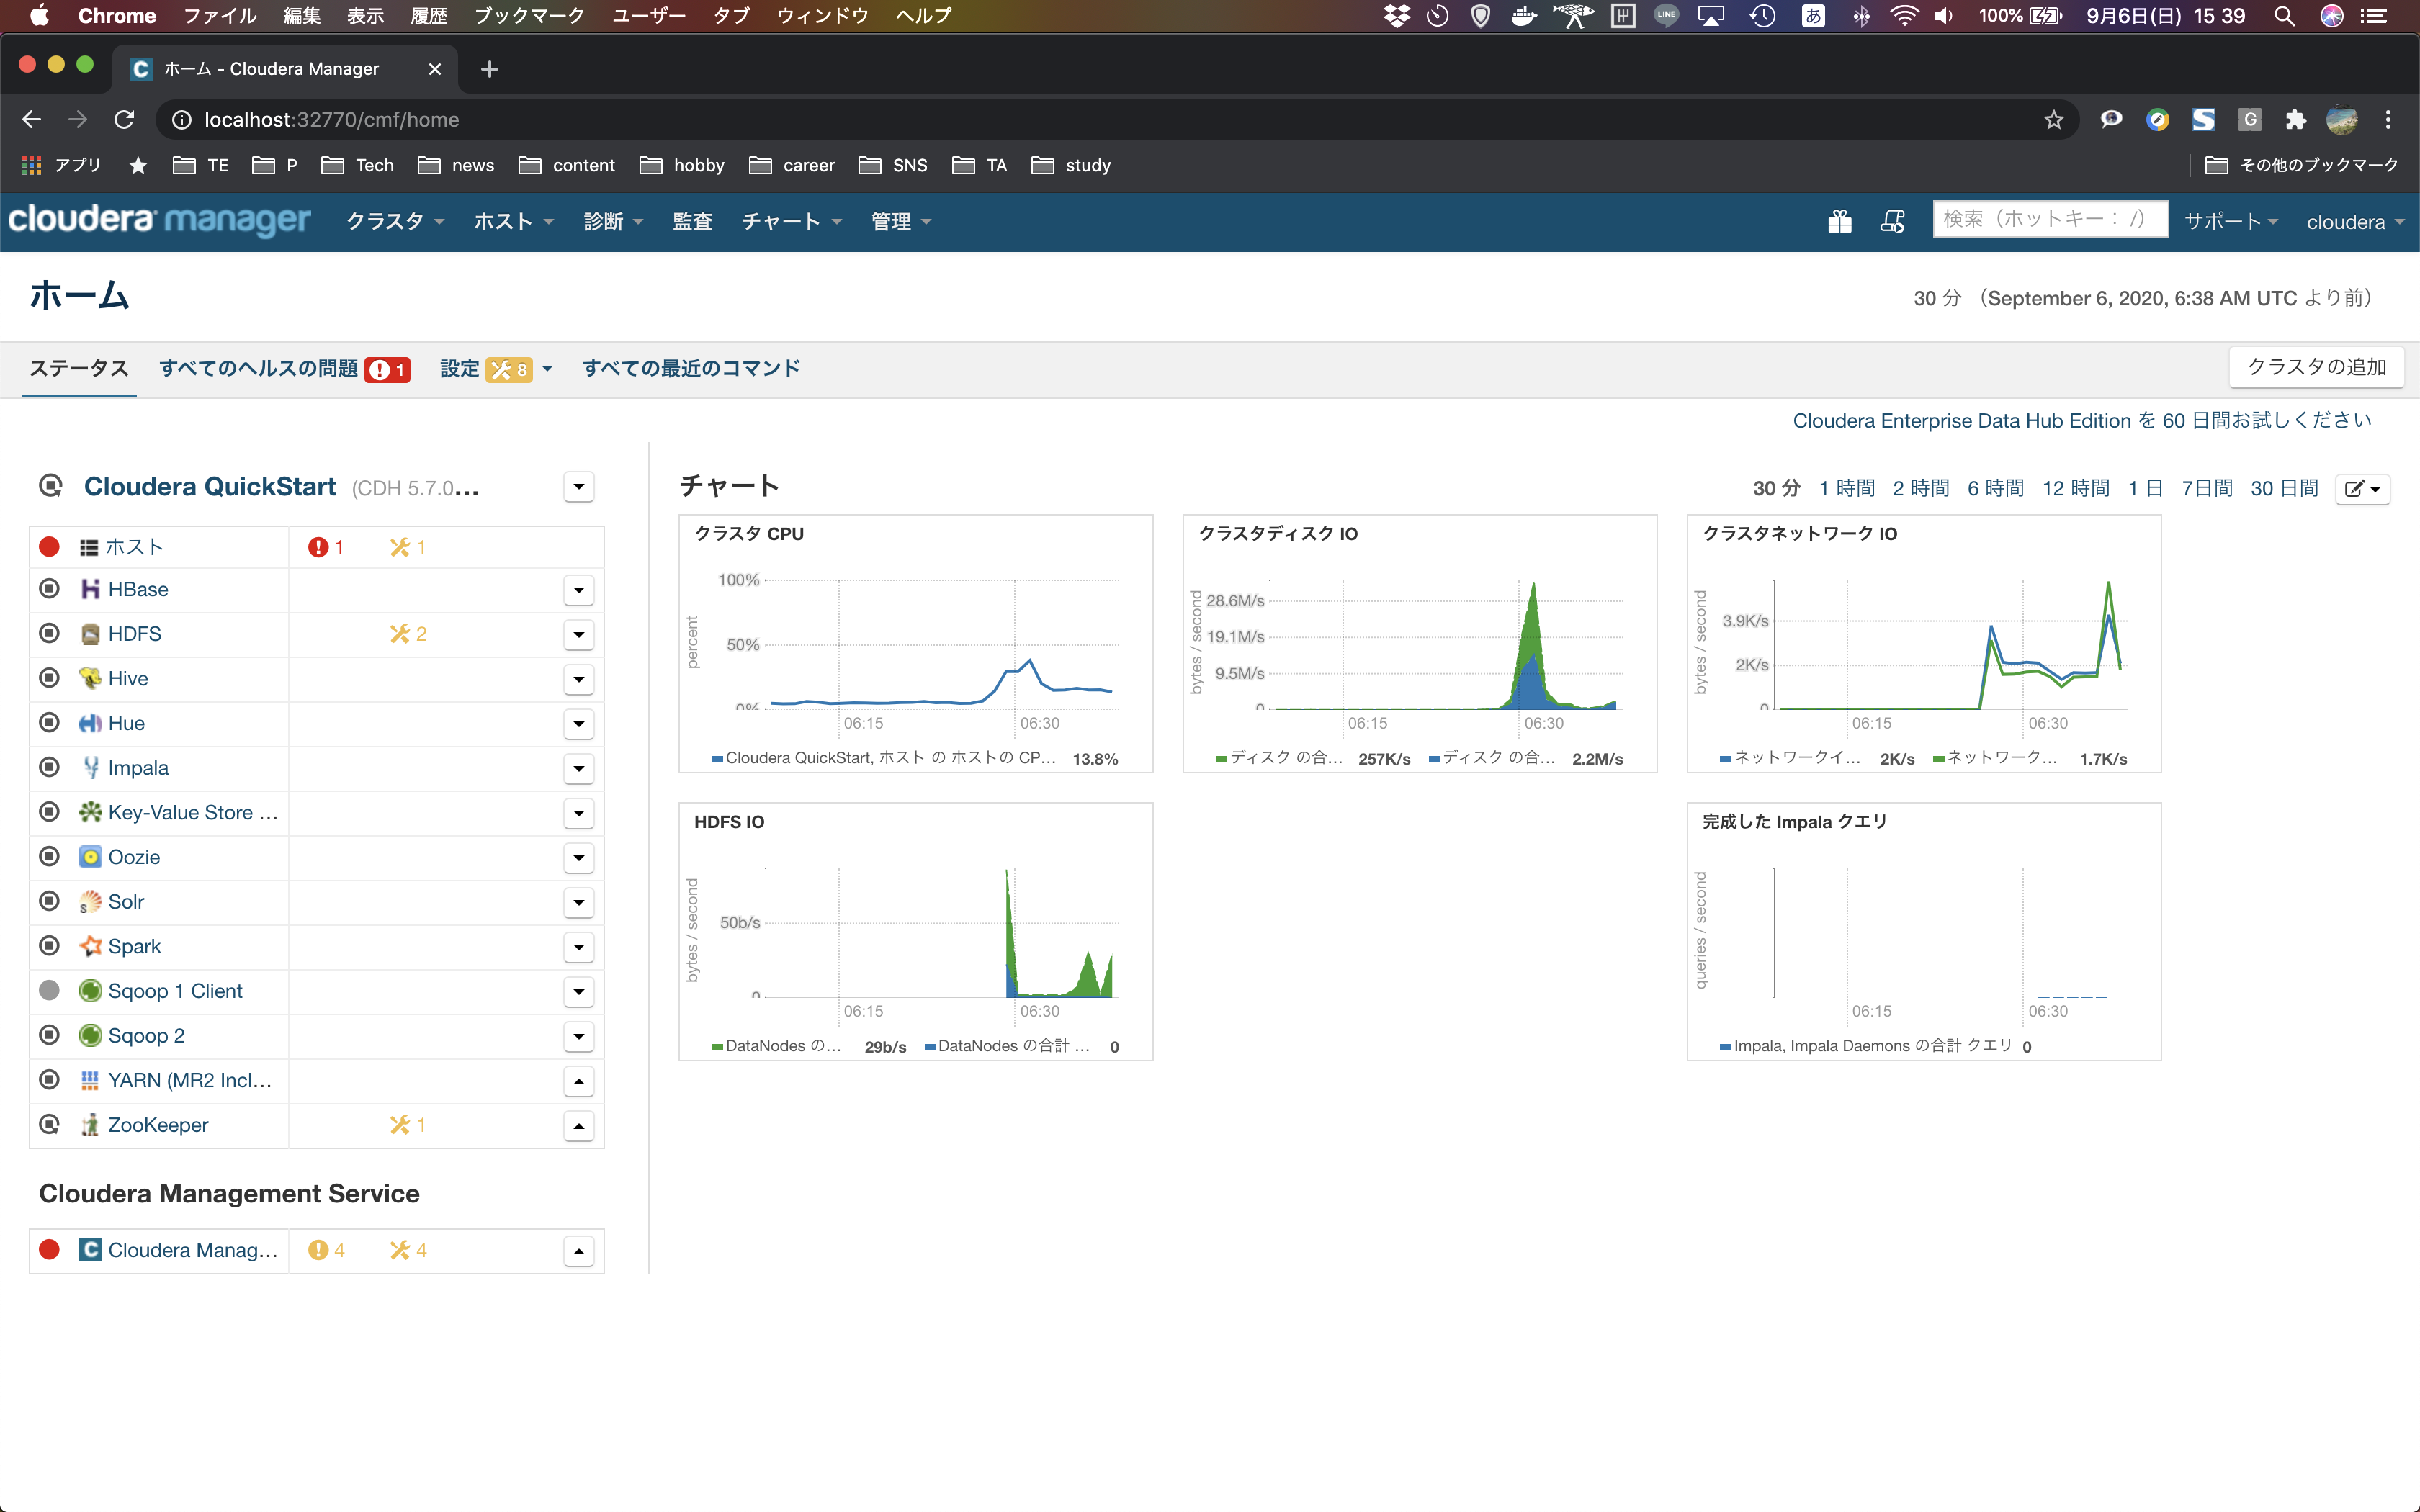Click HDFS configuration wrench warning icon

point(400,634)
